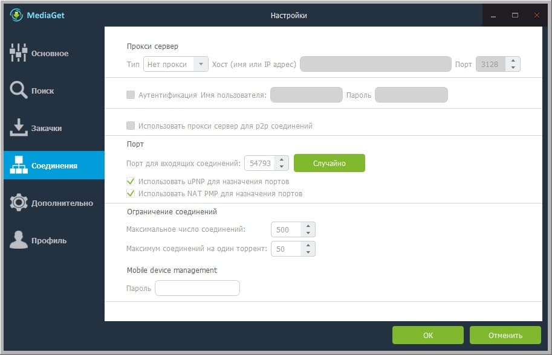Open the Основное settings sliders icon
Viewport: 552px width, 355px height.
18,53
